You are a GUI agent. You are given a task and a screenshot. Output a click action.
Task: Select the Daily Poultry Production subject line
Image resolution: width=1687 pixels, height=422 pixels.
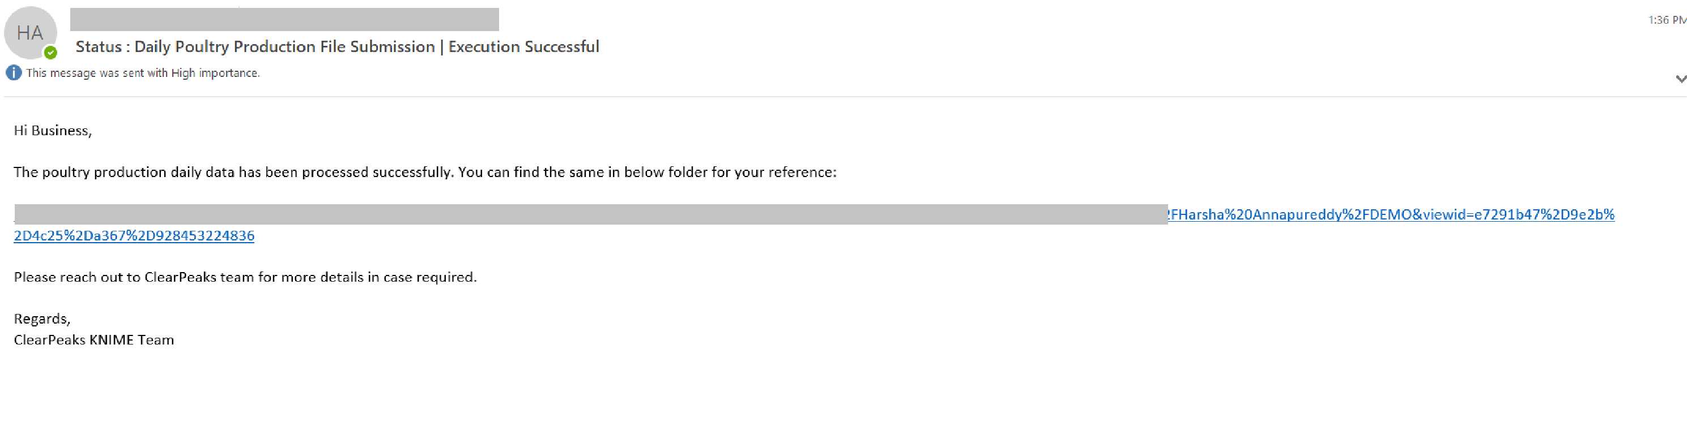(337, 46)
